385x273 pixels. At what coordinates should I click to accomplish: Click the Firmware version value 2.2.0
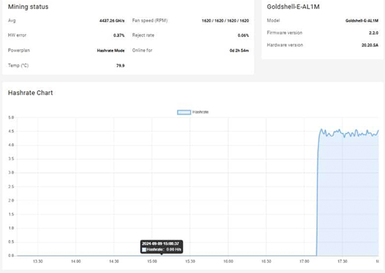click(x=374, y=33)
